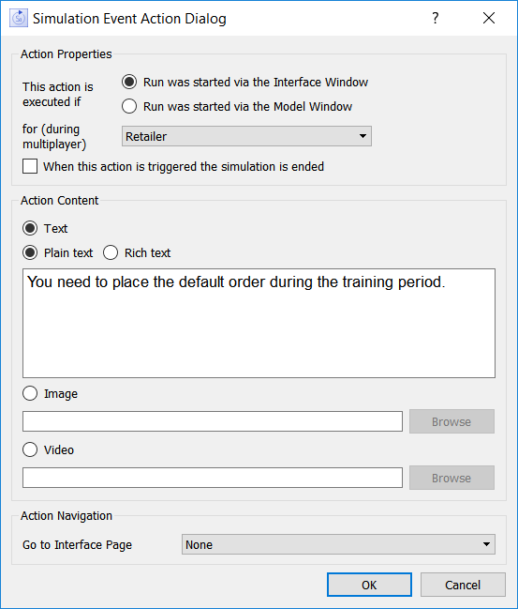The height and width of the screenshot is (609, 518).
Task: Click the Retailer dropdown arrow
Action: click(363, 136)
